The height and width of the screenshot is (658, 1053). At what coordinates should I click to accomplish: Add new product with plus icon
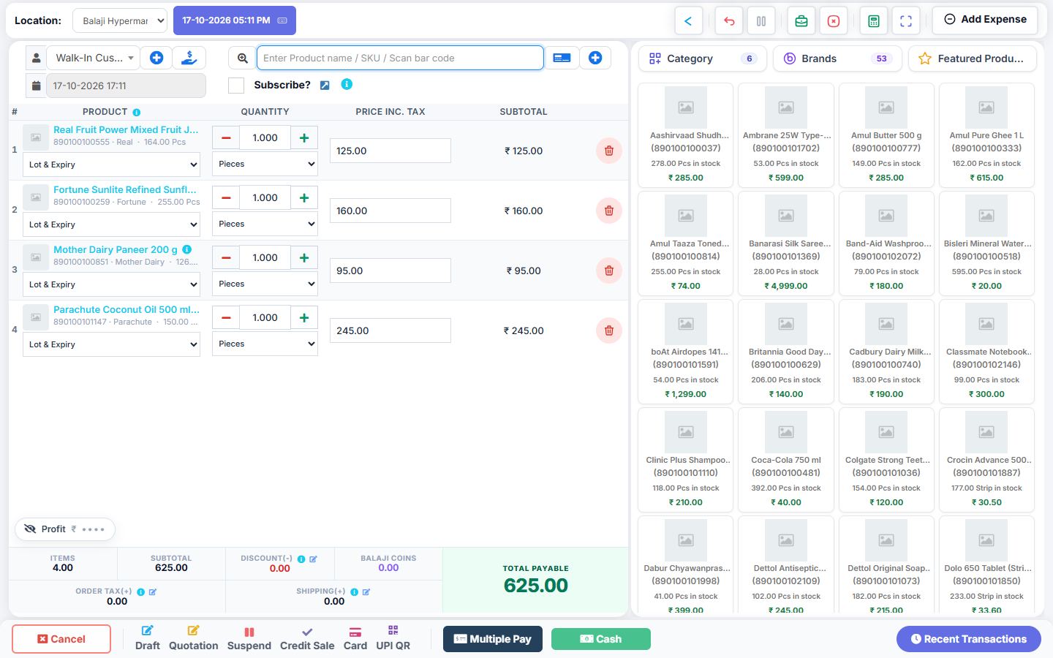pos(595,58)
